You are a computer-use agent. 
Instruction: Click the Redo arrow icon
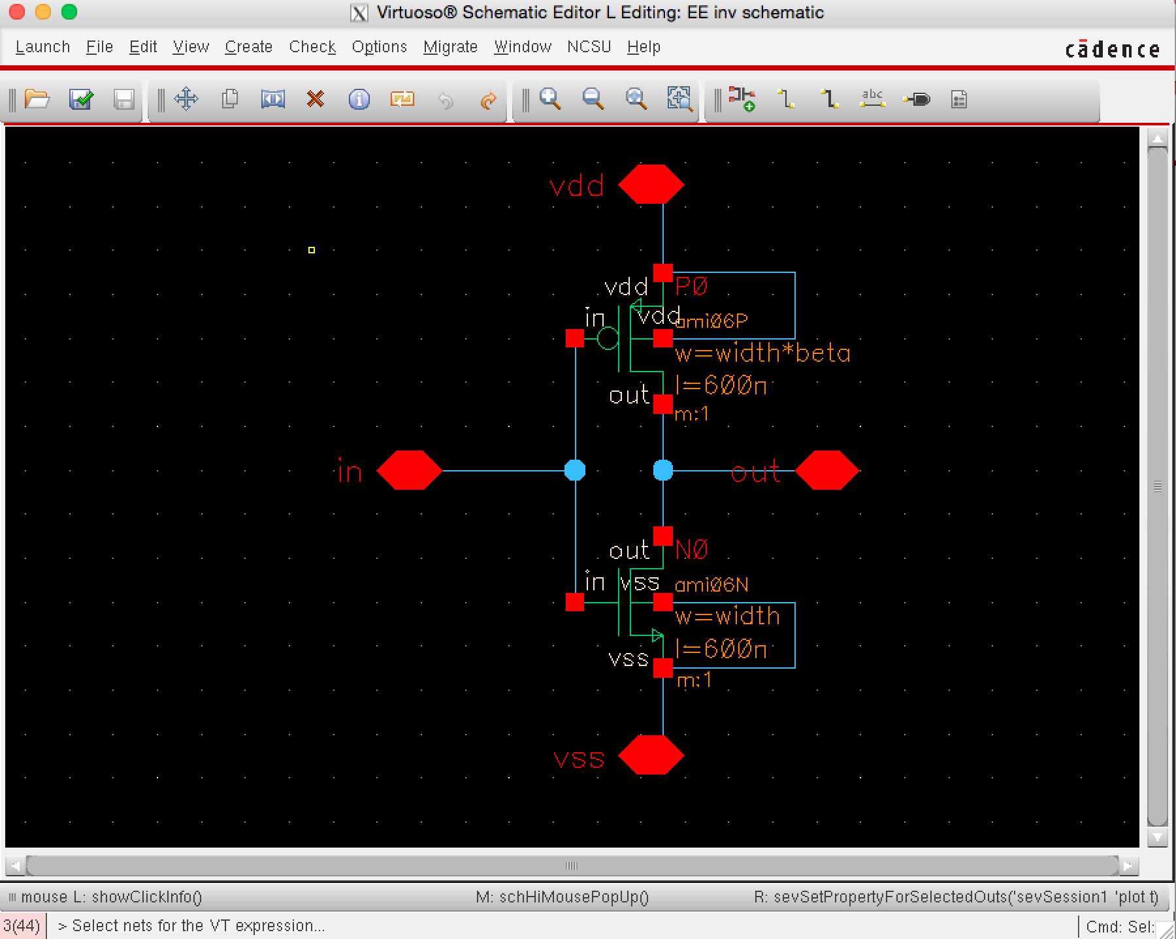(488, 101)
